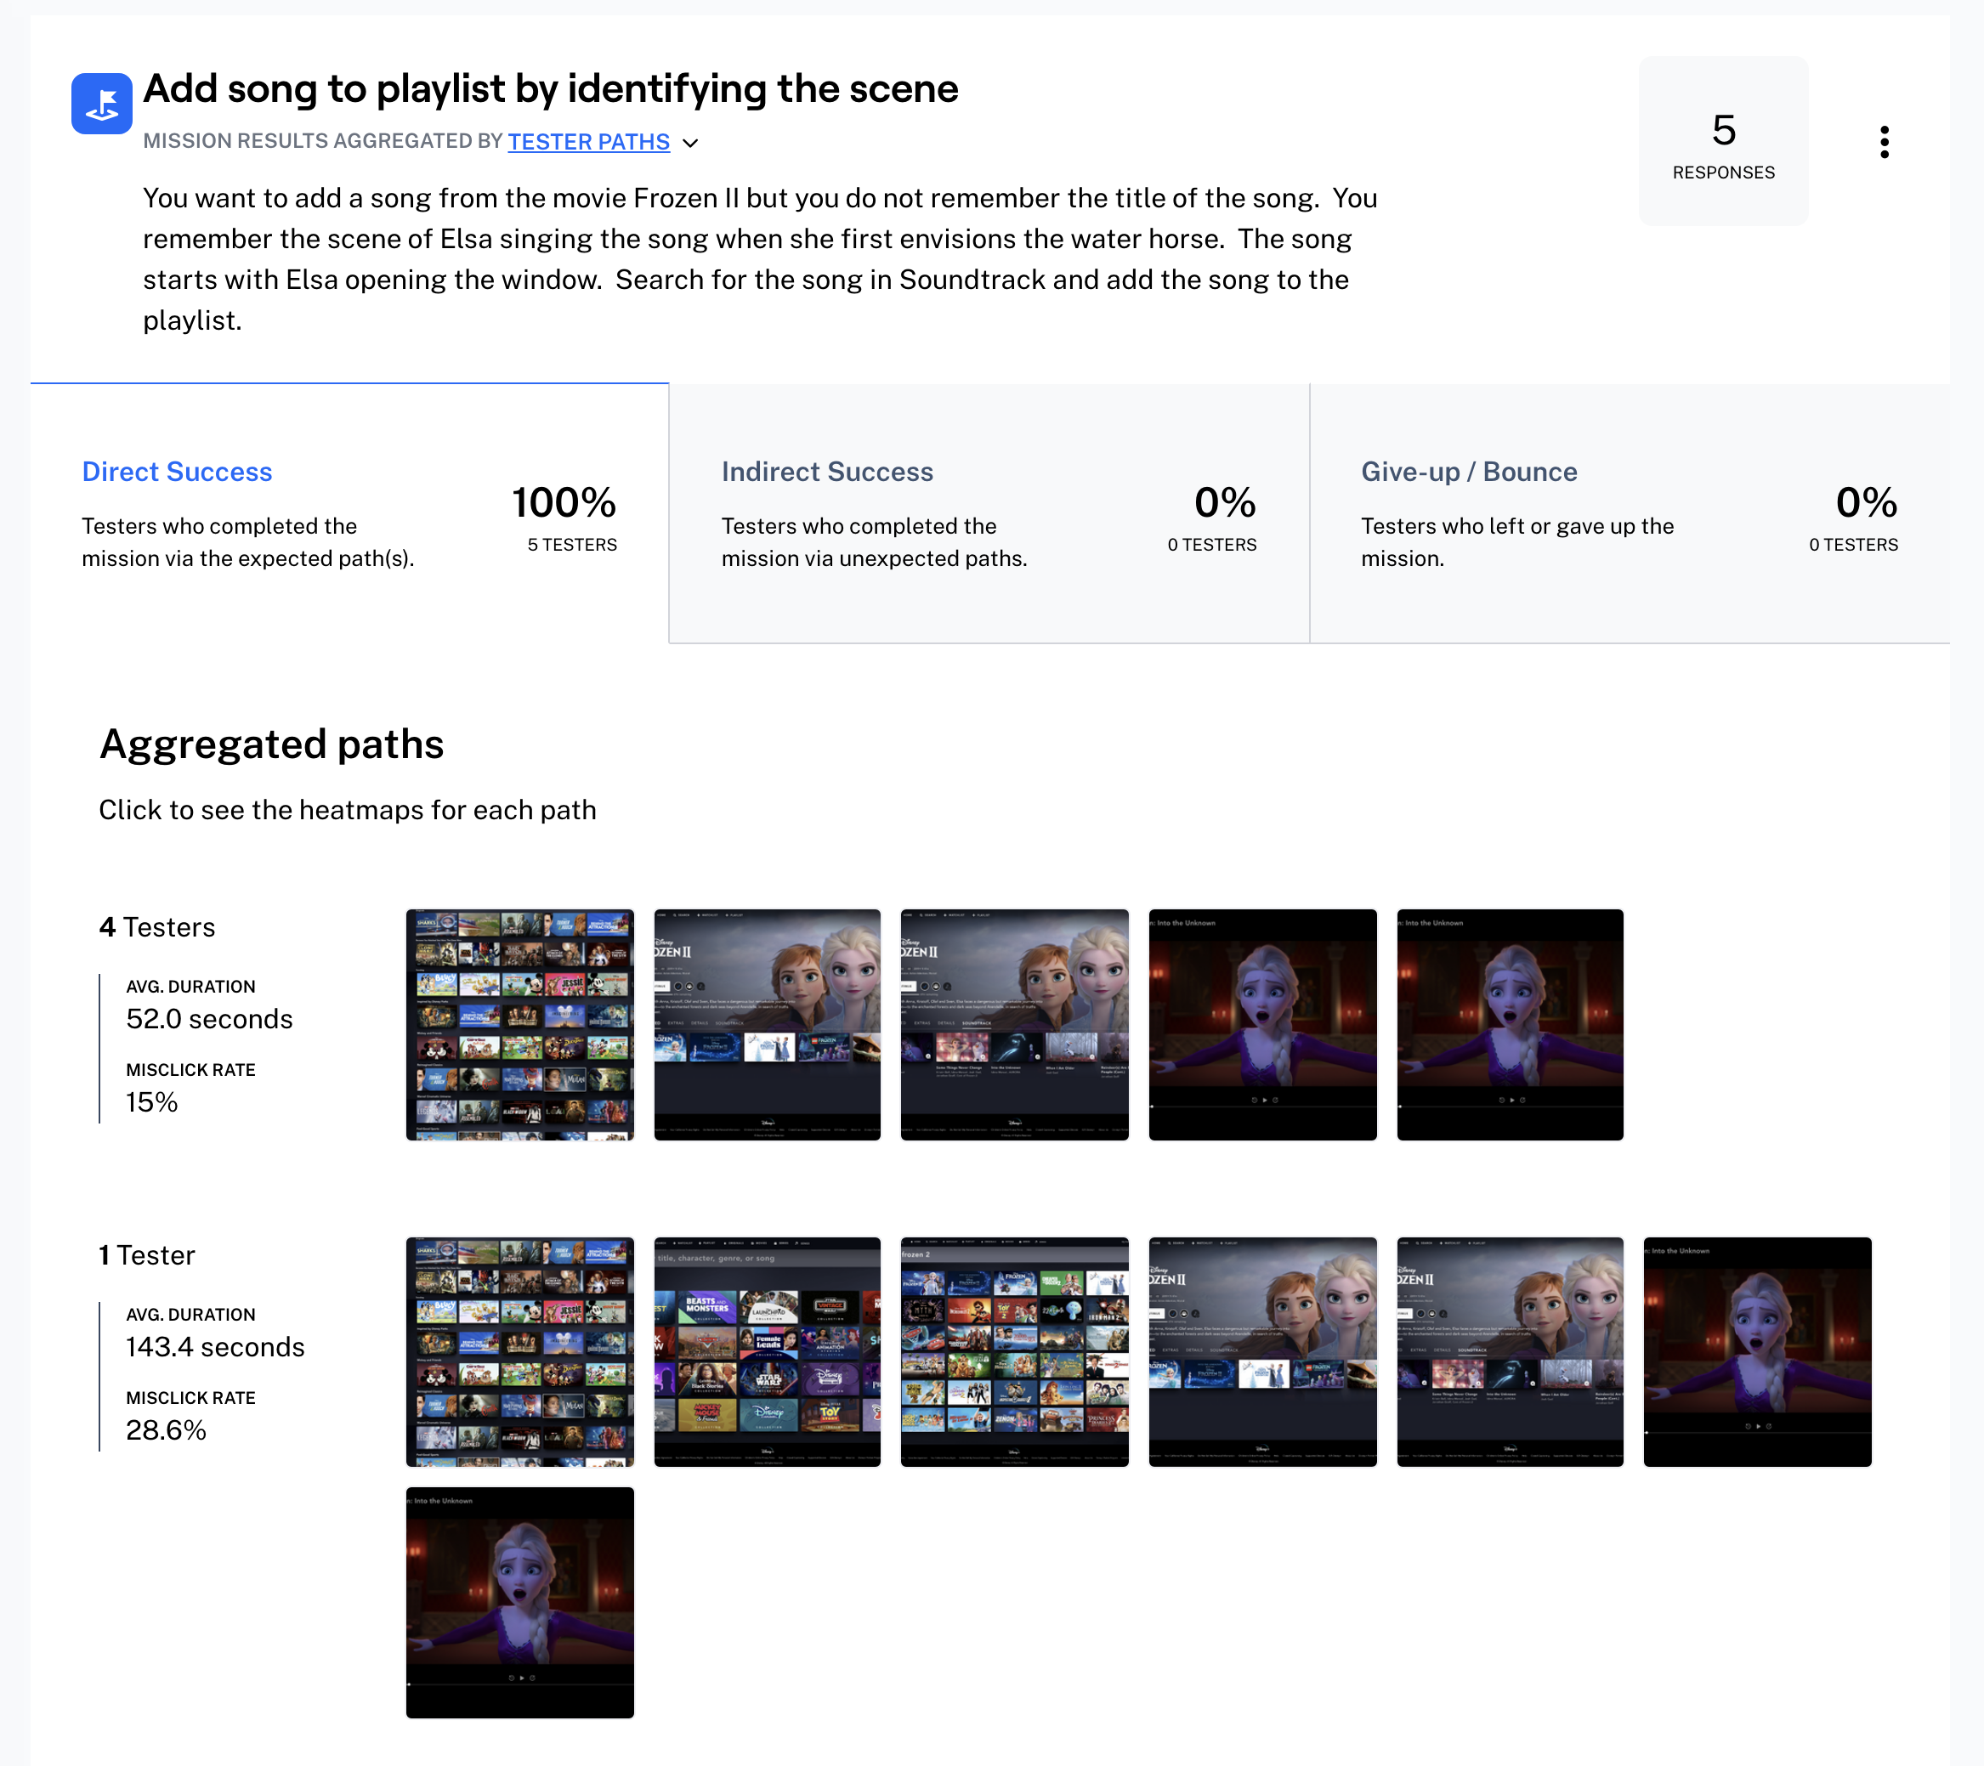1984x1766 pixels.
Task: Open first thumbnail in the 4 Testers path
Action: tap(519, 1024)
